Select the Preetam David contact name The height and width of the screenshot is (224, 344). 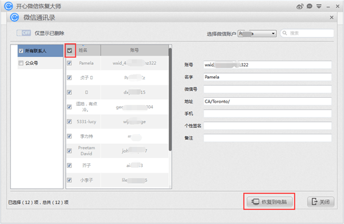coord(86,151)
